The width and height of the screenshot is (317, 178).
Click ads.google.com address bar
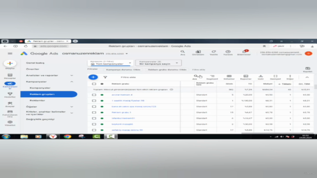(x=53, y=46)
